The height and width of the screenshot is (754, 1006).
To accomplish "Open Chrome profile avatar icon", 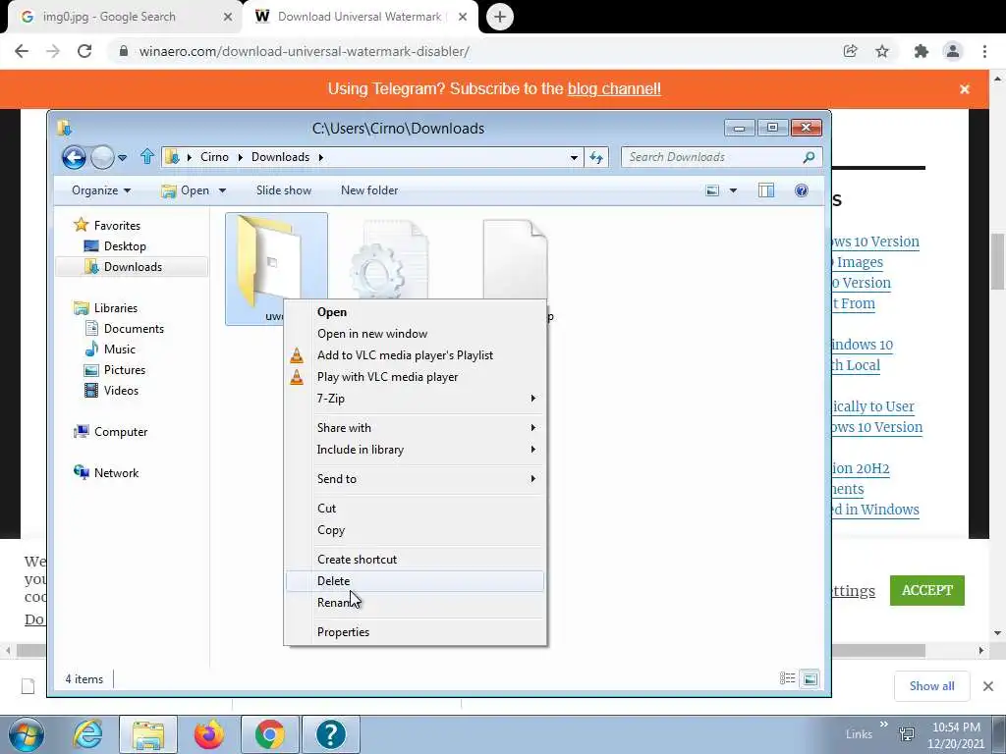I will click(x=953, y=51).
